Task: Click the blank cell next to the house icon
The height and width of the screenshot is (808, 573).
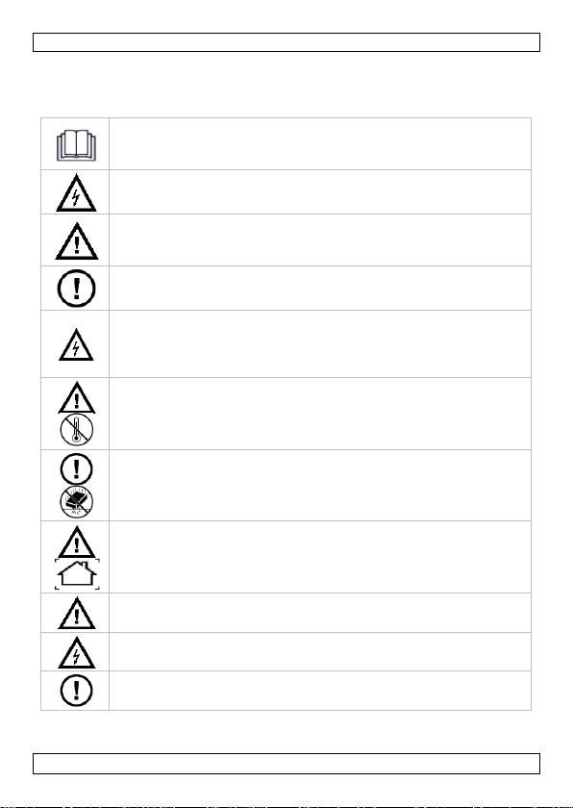Action: coord(320,557)
